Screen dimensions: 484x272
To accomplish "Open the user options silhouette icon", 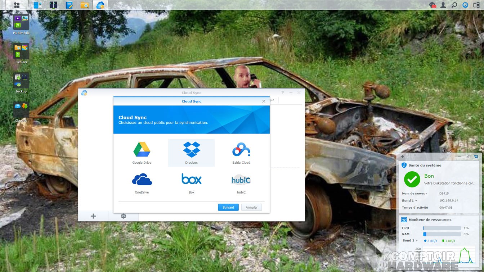I will (x=443, y=5).
